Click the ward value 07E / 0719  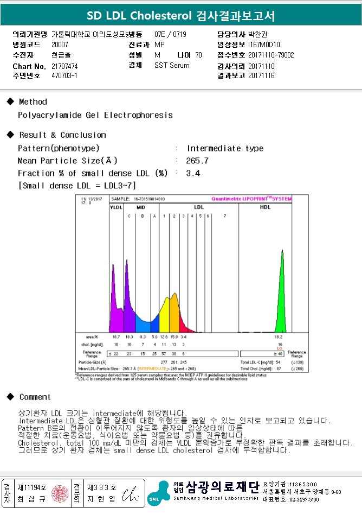tap(170, 34)
